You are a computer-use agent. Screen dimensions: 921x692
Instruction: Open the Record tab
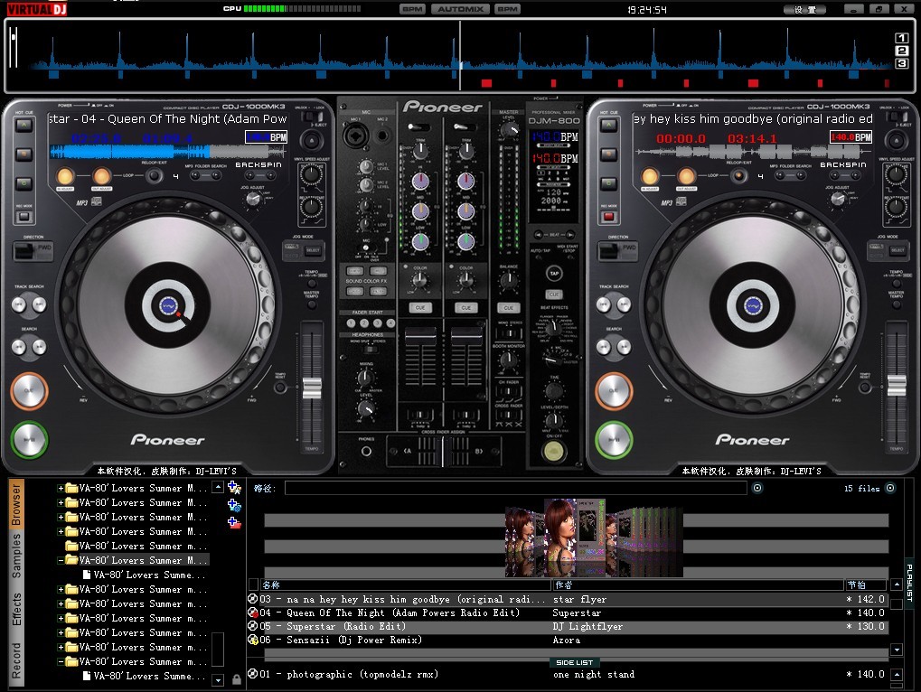pyautogui.click(x=16, y=659)
